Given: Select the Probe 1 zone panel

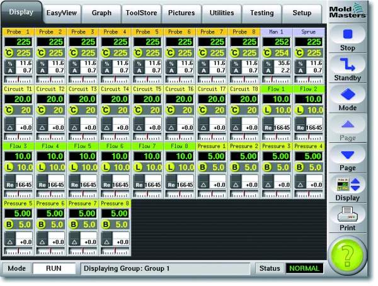Looking at the screenshot, I should click(x=19, y=57).
